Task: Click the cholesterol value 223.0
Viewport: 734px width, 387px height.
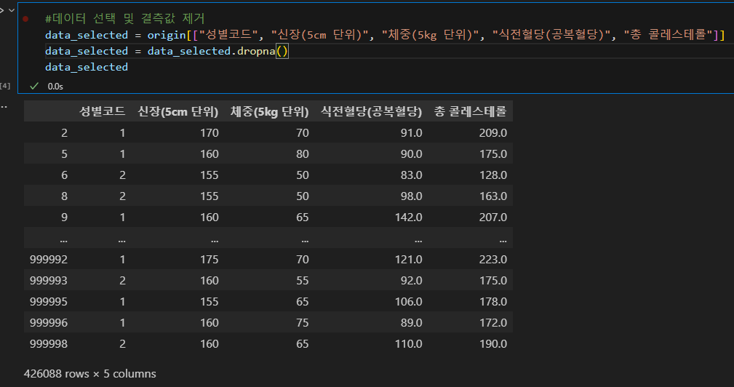Action: [x=493, y=259]
